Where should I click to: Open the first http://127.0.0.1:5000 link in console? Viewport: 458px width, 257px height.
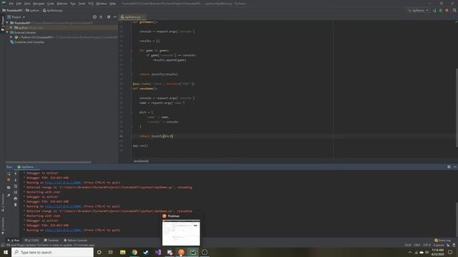[x=63, y=183]
